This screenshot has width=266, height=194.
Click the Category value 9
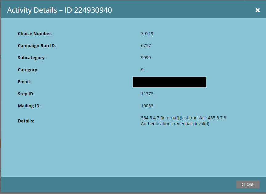(x=142, y=70)
